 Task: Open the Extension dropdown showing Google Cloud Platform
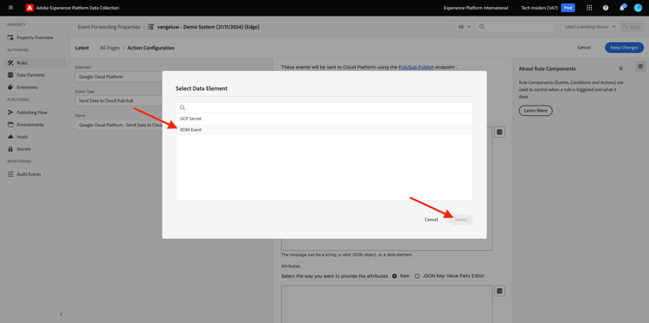[119, 76]
